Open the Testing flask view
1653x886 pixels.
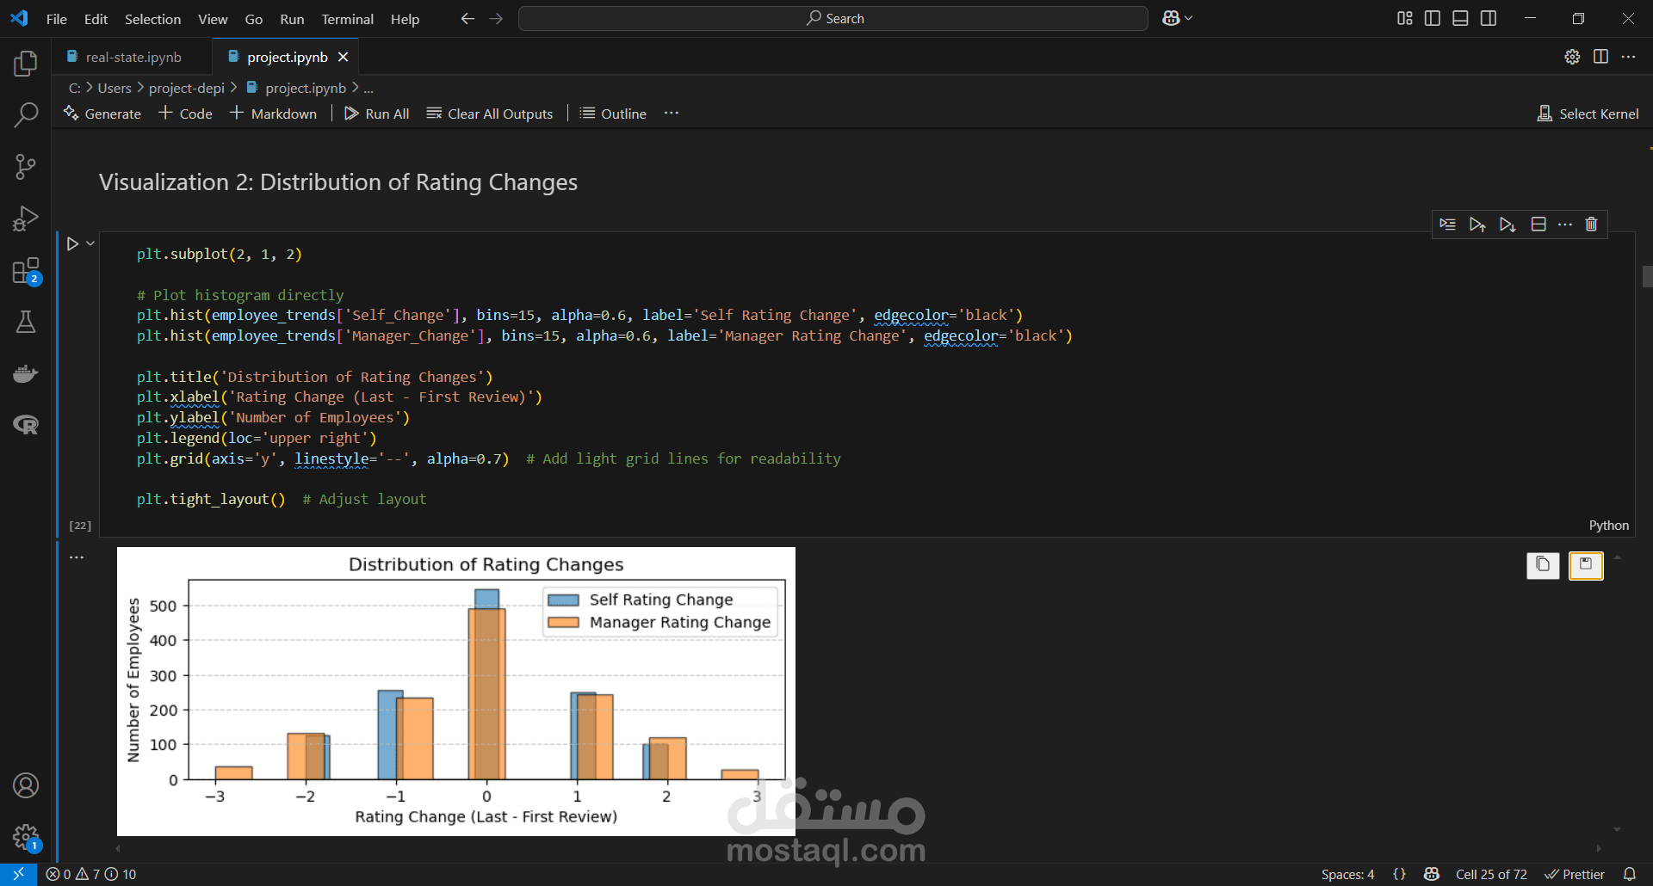click(x=26, y=322)
